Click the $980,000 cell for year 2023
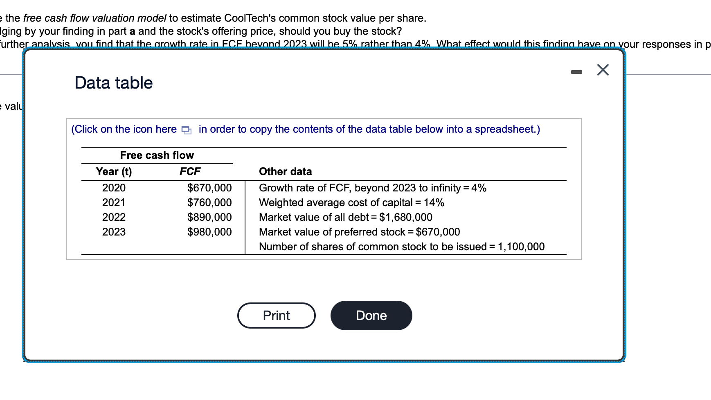Image resolution: width=711 pixels, height=400 pixels. [209, 232]
